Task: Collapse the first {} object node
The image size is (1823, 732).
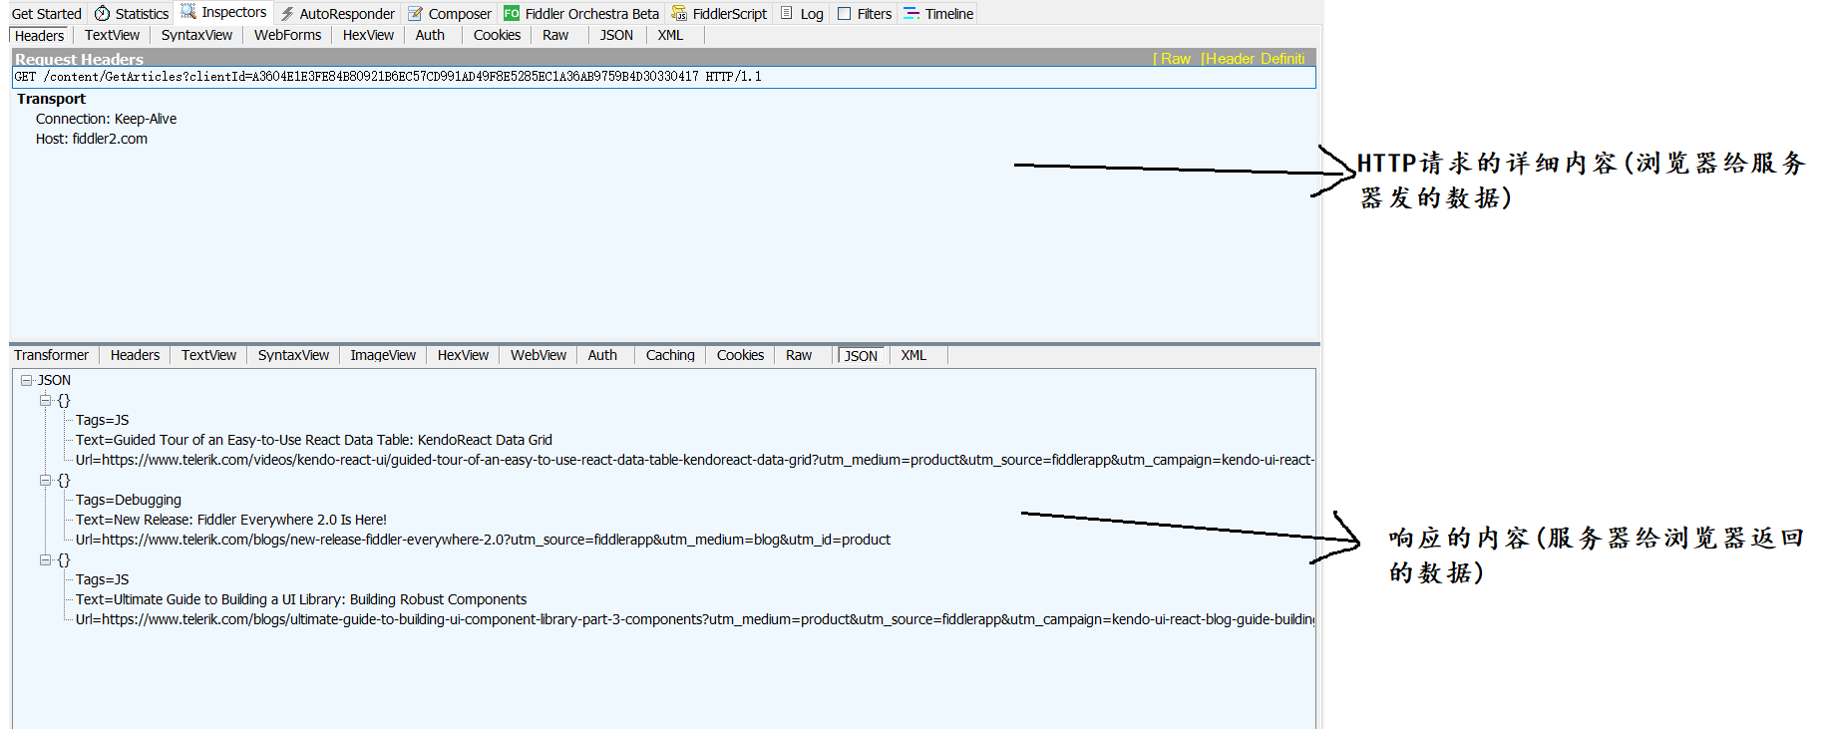Action: (45, 400)
